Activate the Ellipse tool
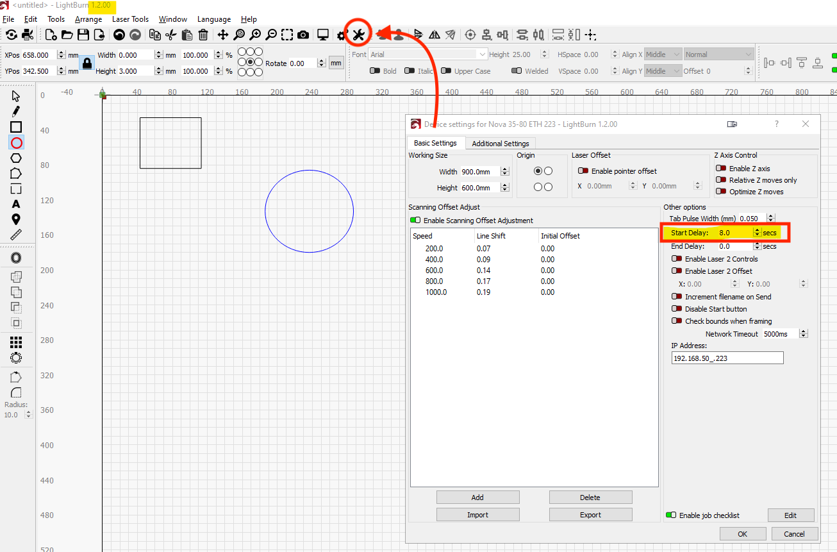 tap(16, 142)
